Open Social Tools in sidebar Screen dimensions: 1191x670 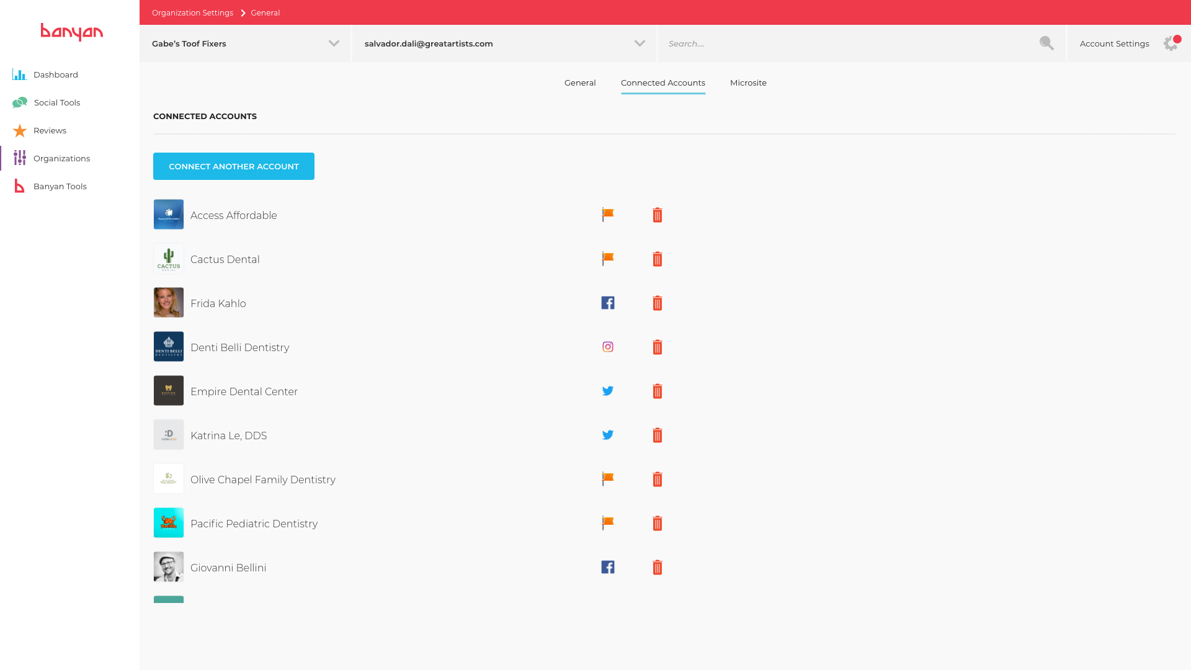(x=56, y=103)
